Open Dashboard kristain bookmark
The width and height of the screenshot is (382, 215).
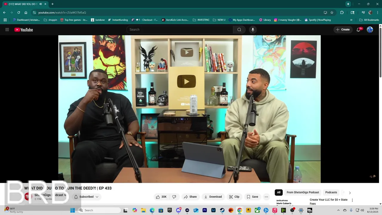(26, 20)
